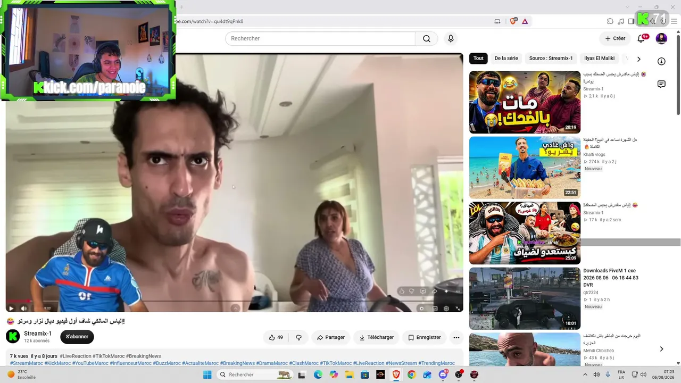Open Streamix-1 channel avatar
The width and height of the screenshot is (681, 383).
point(13,336)
